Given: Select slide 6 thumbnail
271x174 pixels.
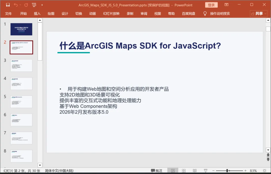Looking at the screenshot, I should point(21,120).
